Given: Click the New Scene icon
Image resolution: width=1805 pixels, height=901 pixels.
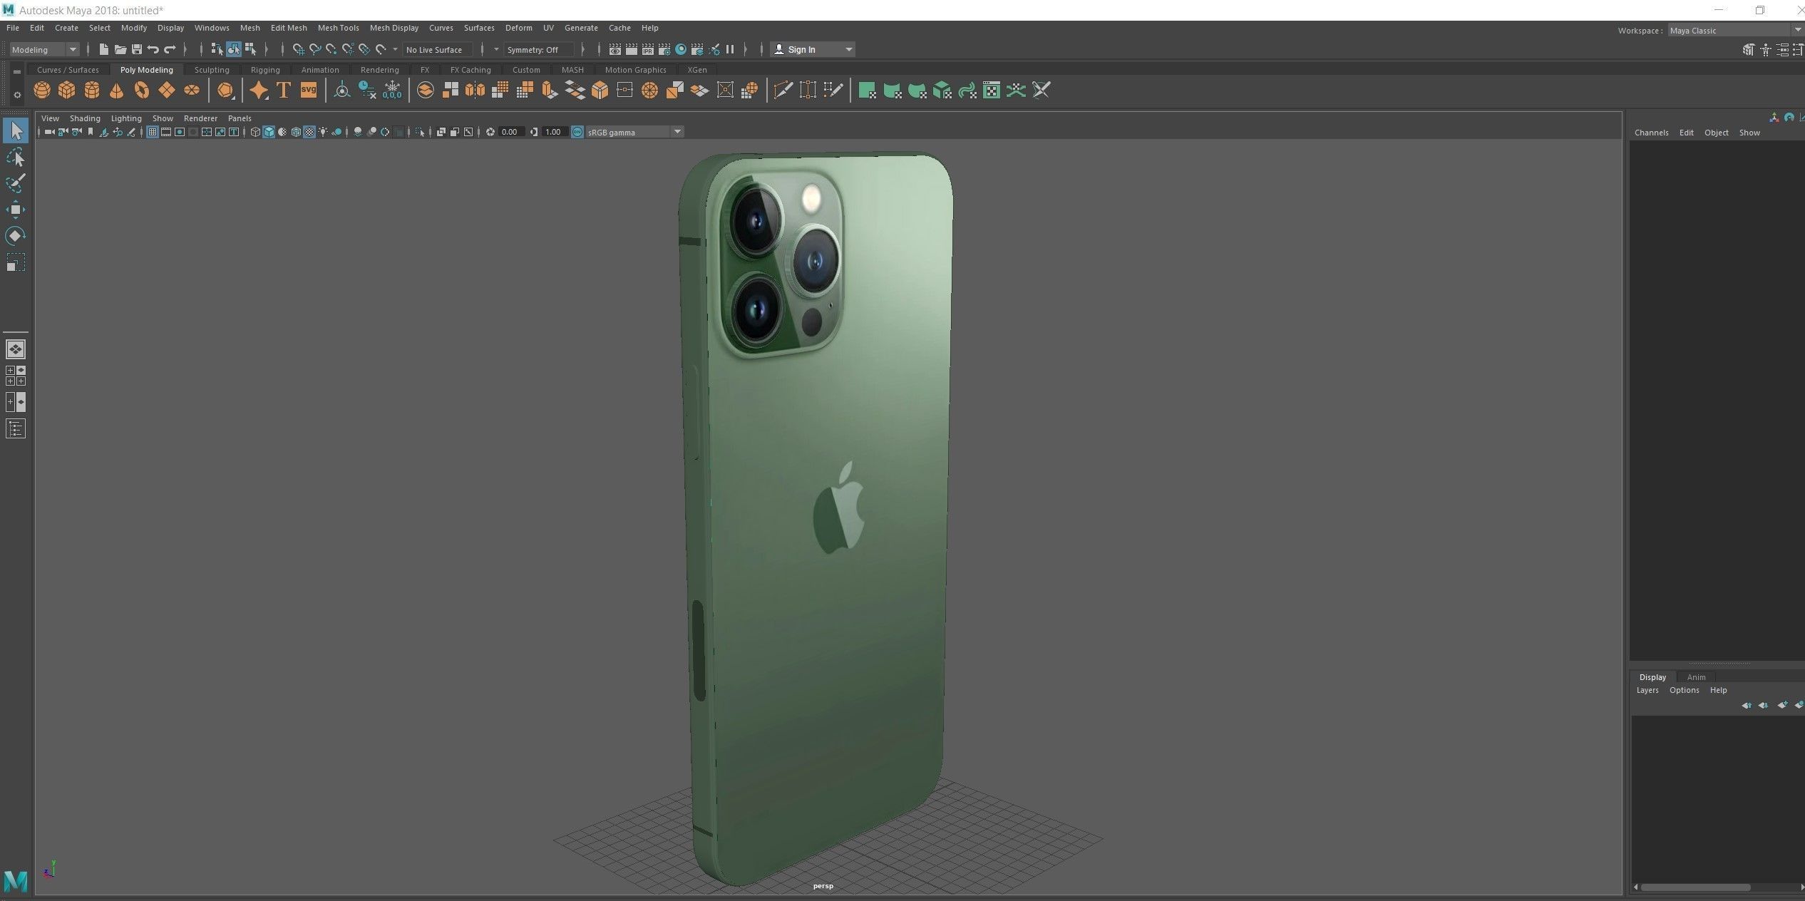Looking at the screenshot, I should [x=103, y=49].
